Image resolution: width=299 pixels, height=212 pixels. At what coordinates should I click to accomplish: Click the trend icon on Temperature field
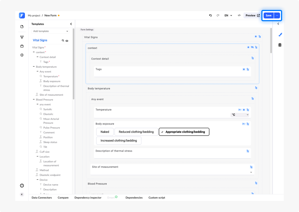tap(240, 110)
